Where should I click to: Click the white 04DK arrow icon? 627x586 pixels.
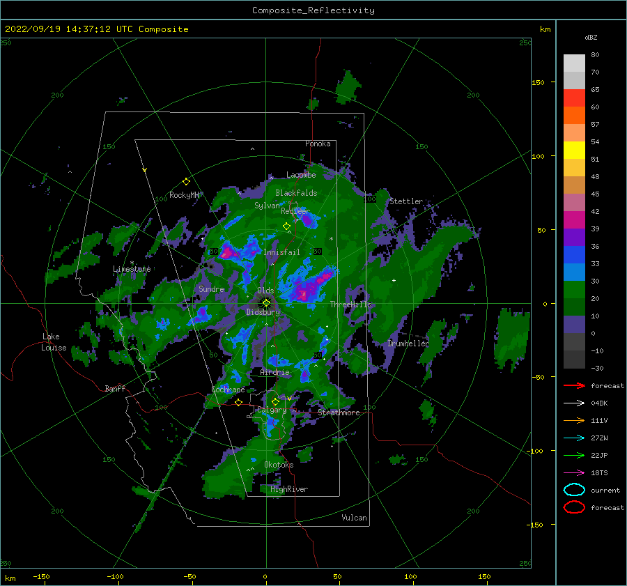click(574, 403)
